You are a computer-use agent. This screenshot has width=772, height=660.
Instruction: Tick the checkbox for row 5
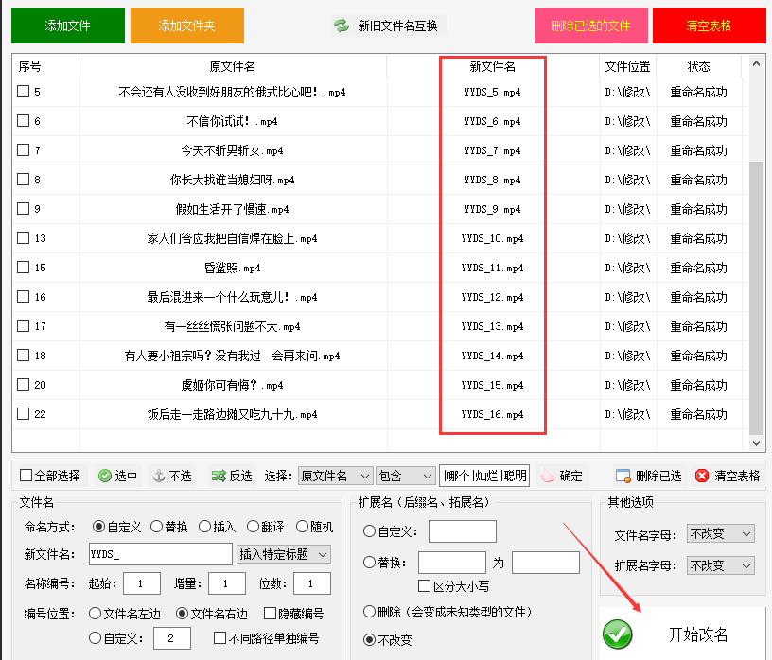(23, 92)
